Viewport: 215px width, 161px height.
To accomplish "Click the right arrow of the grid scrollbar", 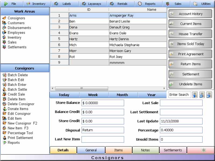I will coord(164,88).
